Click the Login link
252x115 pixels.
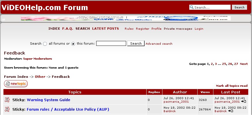(199, 29)
